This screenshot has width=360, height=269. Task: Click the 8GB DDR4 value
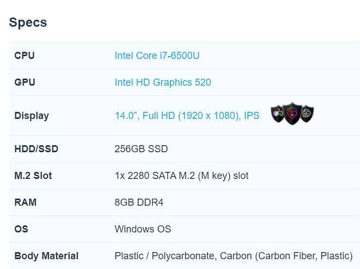point(139,202)
